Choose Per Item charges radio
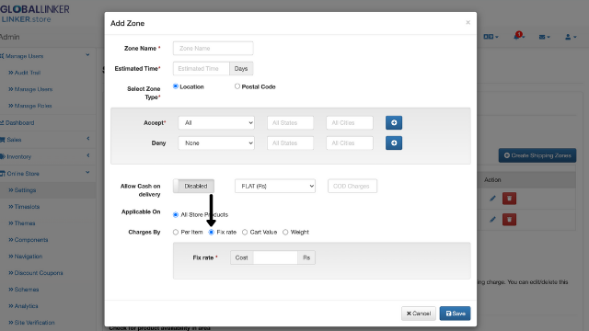Image resolution: width=589 pixels, height=331 pixels. 176,233
